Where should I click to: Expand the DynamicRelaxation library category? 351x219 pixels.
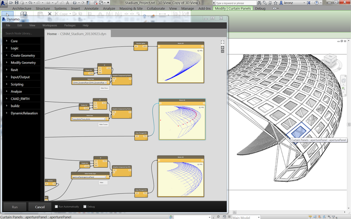tap(24, 113)
